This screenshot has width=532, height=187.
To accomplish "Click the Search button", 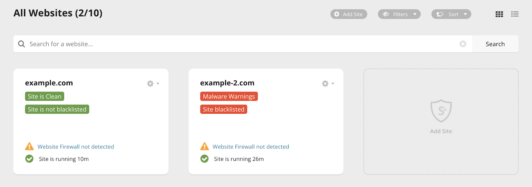I will coord(495,44).
